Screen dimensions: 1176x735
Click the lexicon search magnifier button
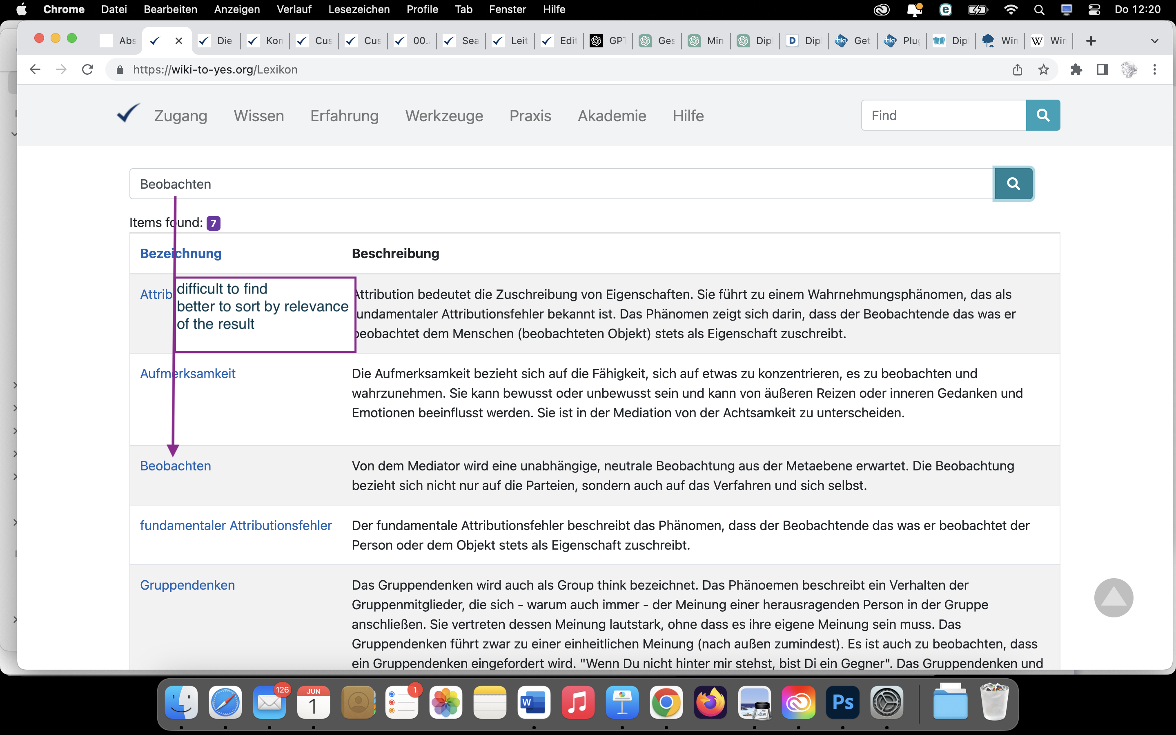tap(1013, 184)
